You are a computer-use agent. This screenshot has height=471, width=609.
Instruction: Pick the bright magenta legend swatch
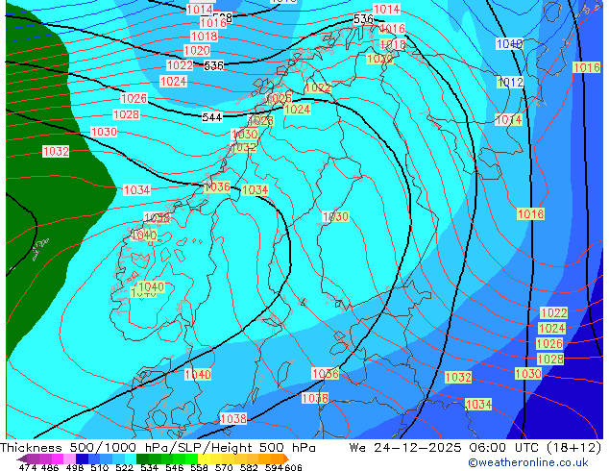click(58, 459)
